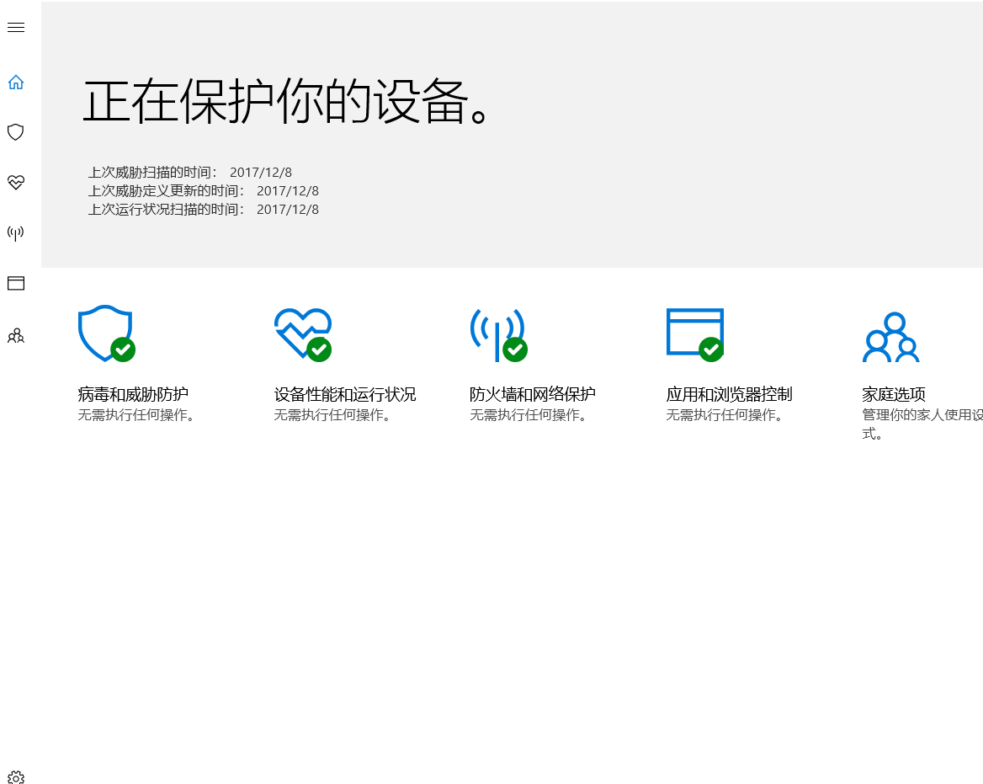Open 家庭选项 title link

(893, 394)
